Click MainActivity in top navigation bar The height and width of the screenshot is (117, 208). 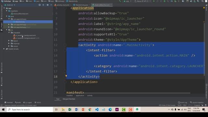coord(72,1)
